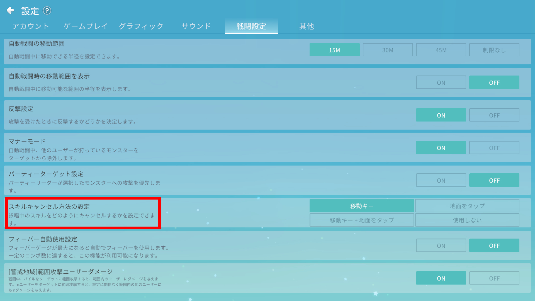This screenshot has height=301, width=535.
Task: Open the help question mark icon
Action: [47, 11]
